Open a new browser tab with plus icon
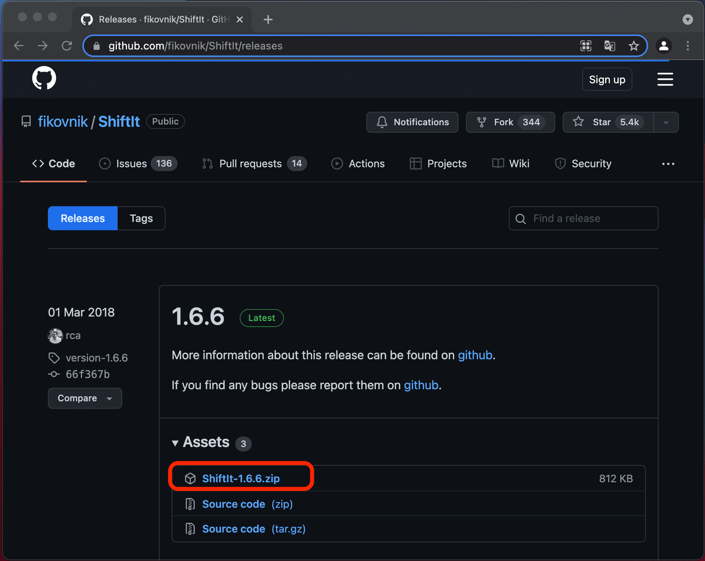 (x=268, y=19)
